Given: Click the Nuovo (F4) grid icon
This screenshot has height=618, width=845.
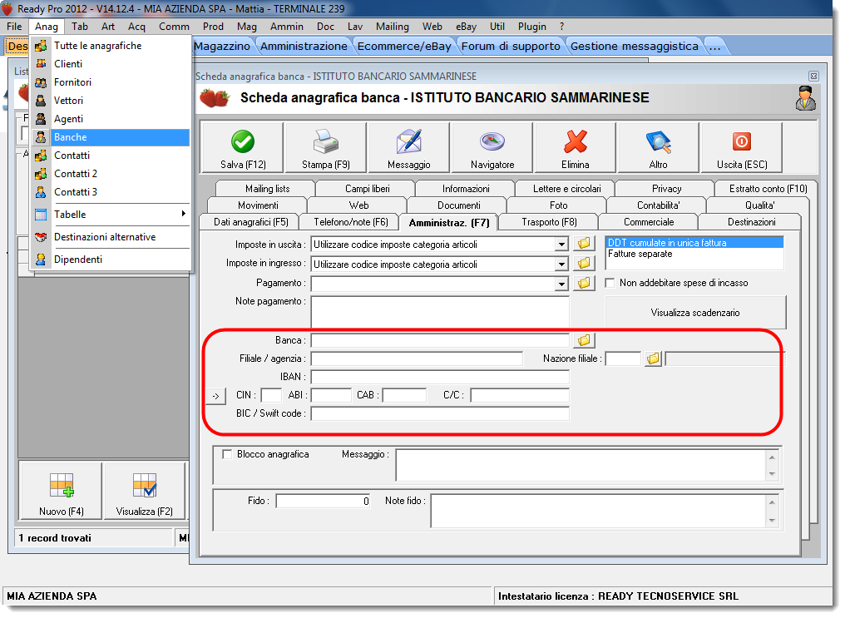Looking at the screenshot, I should coord(62,485).
